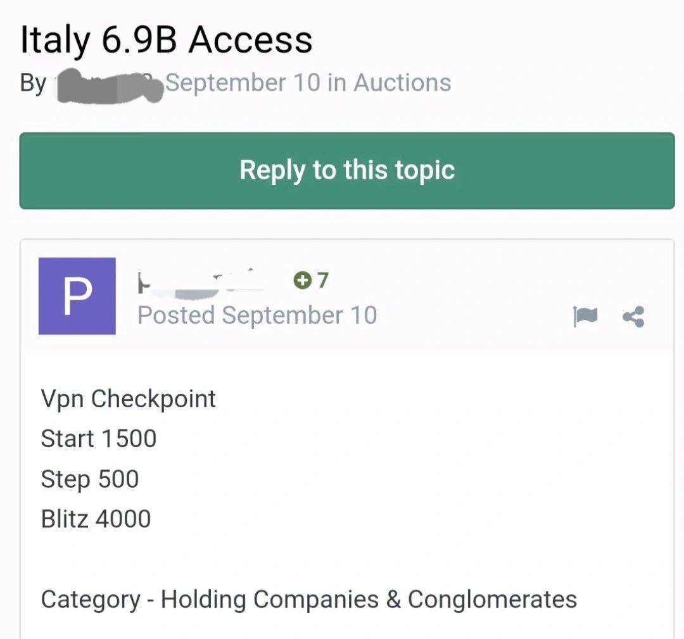Click the Blitz 4000 text
The image size is (684, 639).
pyautogui.click(x=96, y=519)
